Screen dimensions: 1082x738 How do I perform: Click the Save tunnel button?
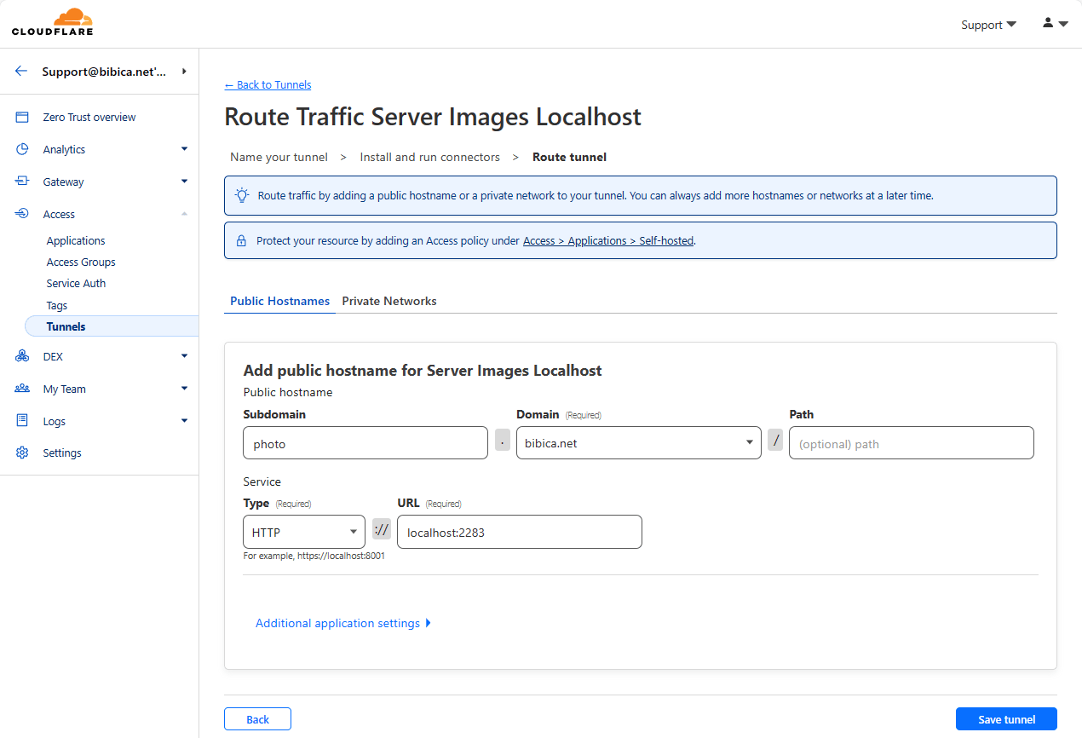click(x=1006, y=719)
